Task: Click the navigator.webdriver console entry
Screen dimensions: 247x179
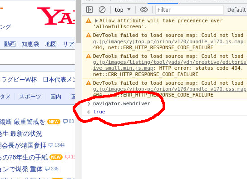Action: point(121,104)
